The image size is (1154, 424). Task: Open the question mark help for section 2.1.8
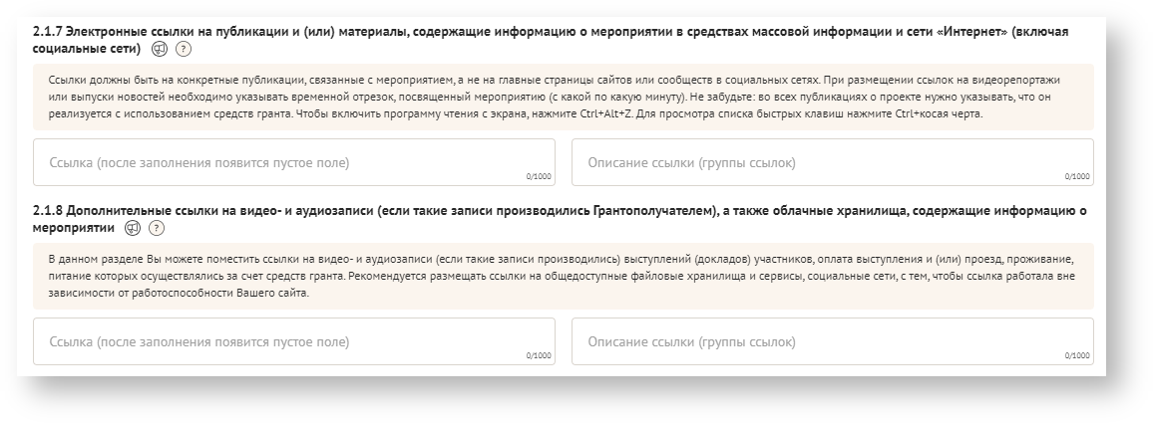click(157, 228)
